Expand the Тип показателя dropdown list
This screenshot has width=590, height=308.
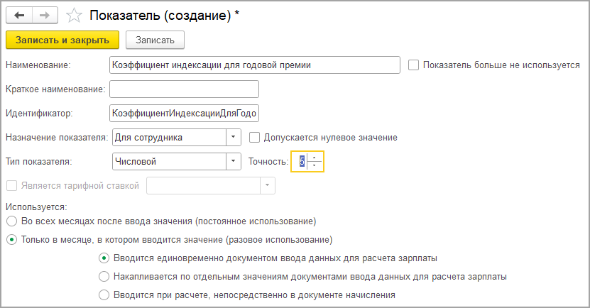click(x=233, y=162)
